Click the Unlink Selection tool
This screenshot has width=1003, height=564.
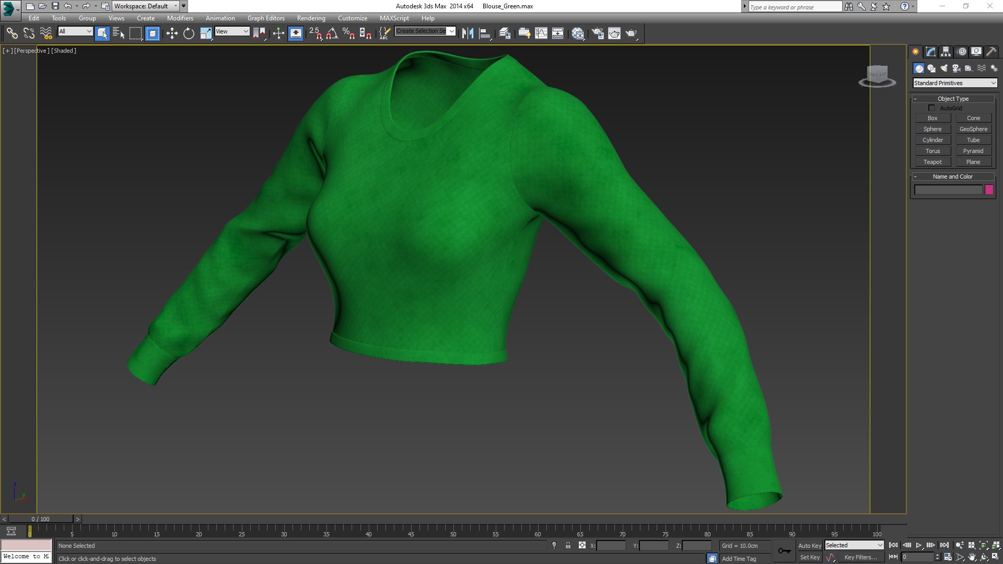click(29, 33)
